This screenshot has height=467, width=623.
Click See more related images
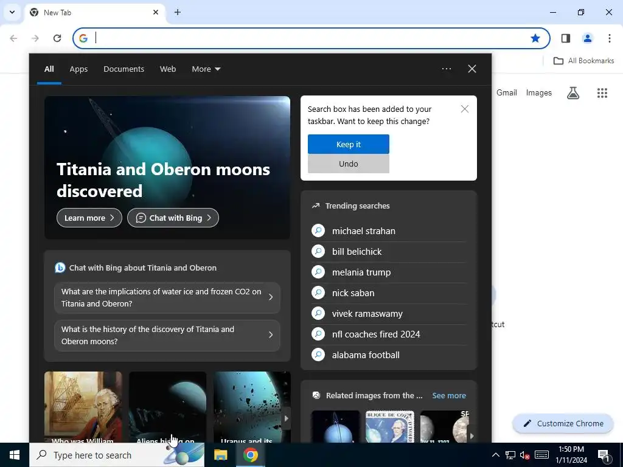[449, 395]
